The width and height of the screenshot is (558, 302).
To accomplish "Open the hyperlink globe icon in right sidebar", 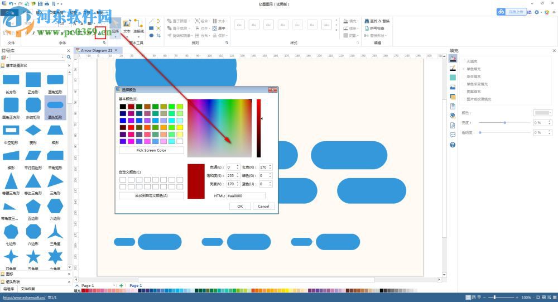I will pyautogui.click(x=453, y=116).
